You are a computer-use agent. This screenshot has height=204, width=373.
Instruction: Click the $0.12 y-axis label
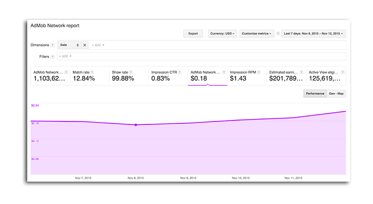[35, 141]
